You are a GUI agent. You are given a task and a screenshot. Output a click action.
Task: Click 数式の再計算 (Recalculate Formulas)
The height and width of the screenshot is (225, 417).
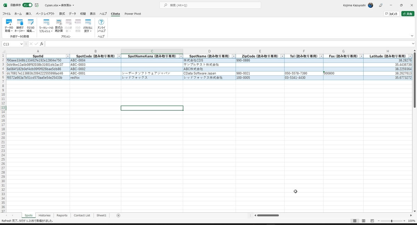pyautogui.click(x=59, y=26)
